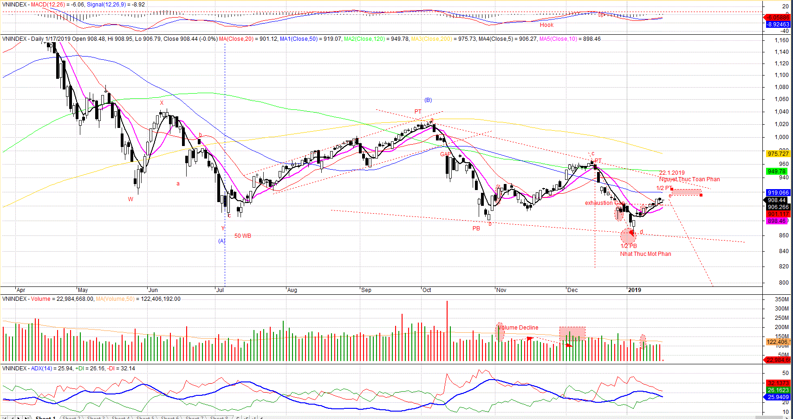Click the 2019 marker on time axis
Screen dimensions: 793x419
click(x=634, y=290)
